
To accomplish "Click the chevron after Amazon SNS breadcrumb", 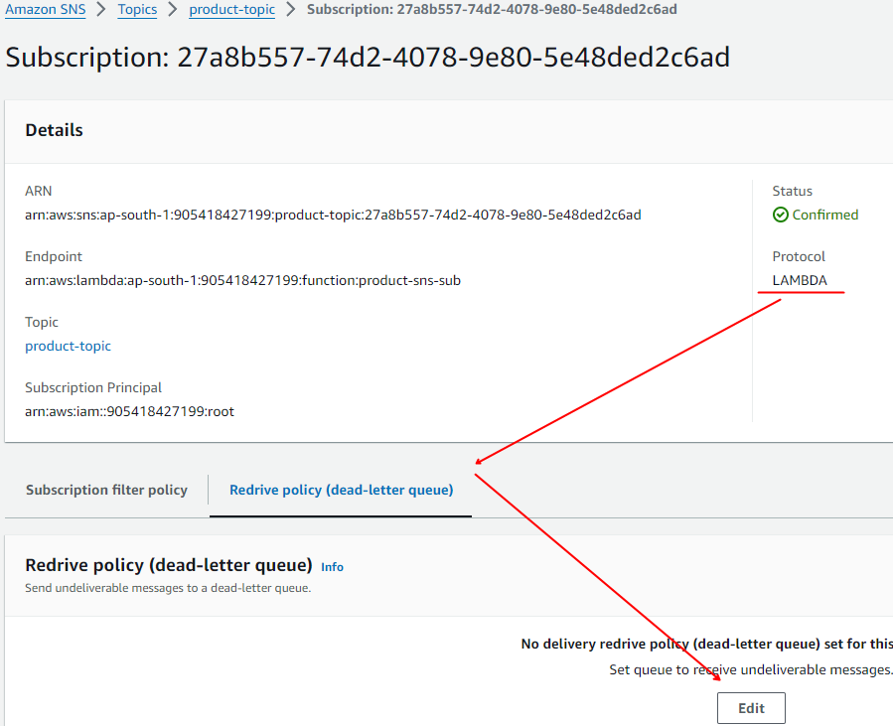I will coord(100,10).
